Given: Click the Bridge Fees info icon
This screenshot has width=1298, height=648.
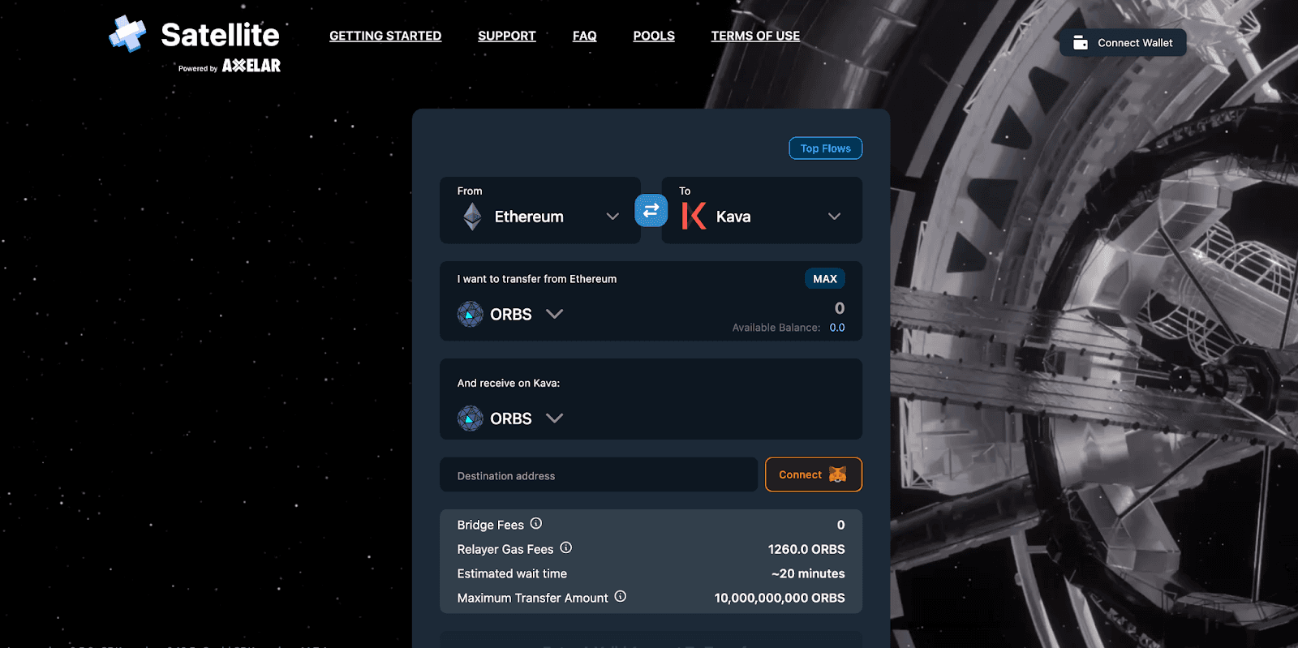Looking at the screenshot, I should point(536,524).
